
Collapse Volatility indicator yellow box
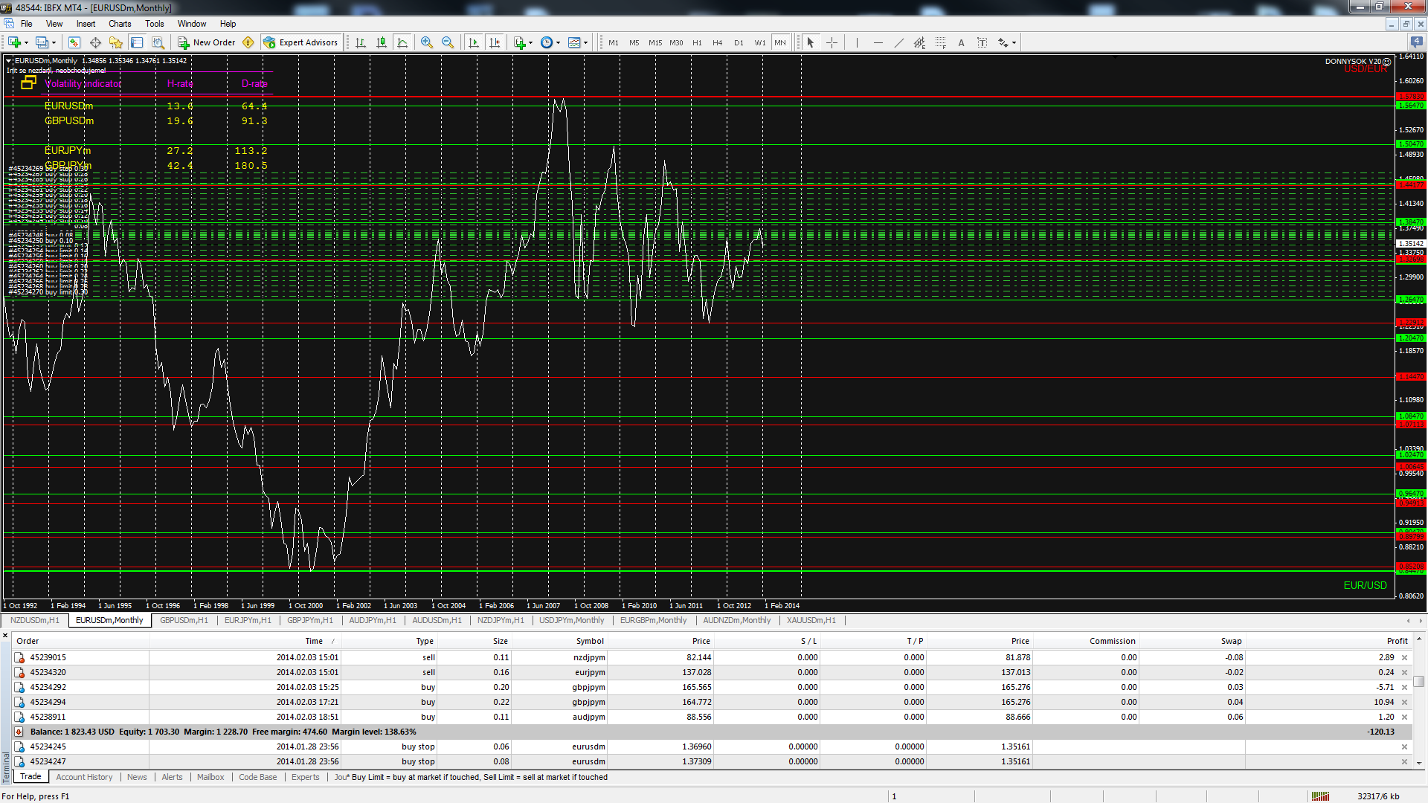pyautogui.click(x=28, y=83)
